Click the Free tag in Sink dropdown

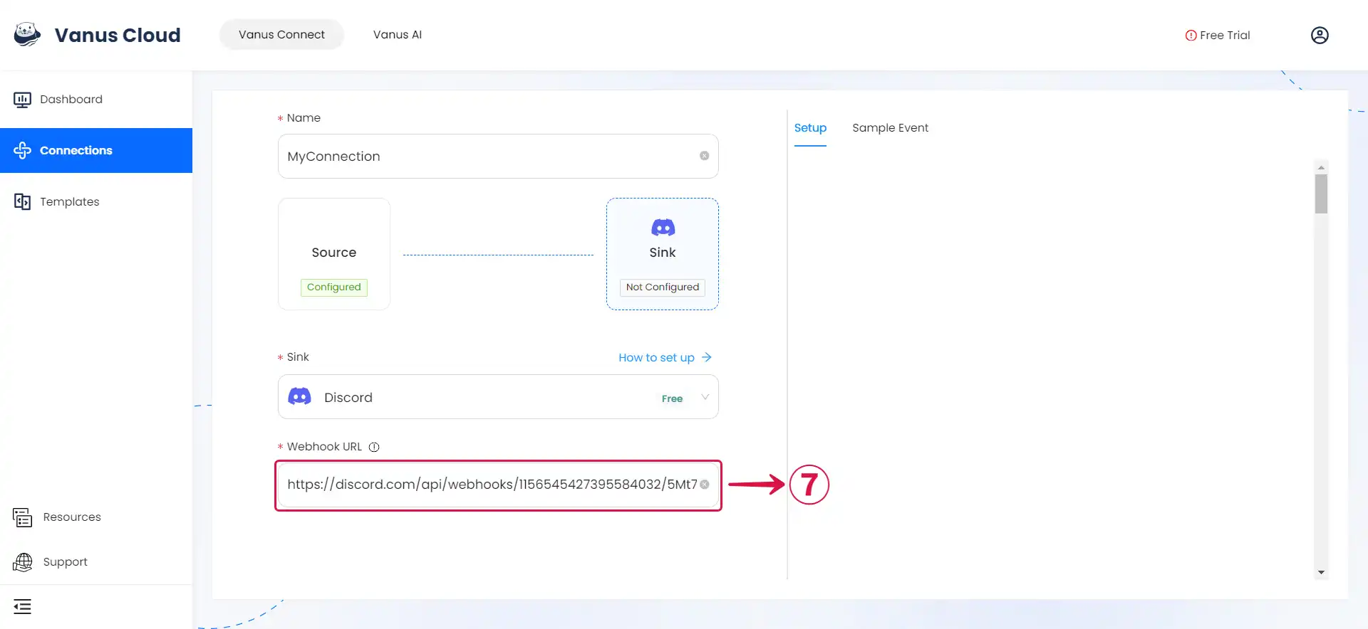point(672,398)
